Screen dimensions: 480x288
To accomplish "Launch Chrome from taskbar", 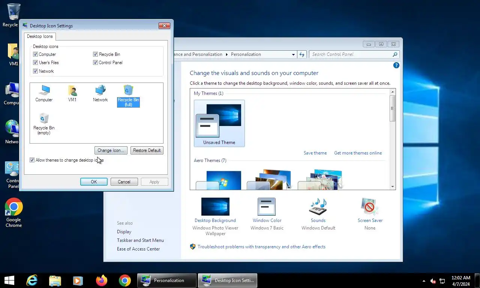I will (124, 280).
